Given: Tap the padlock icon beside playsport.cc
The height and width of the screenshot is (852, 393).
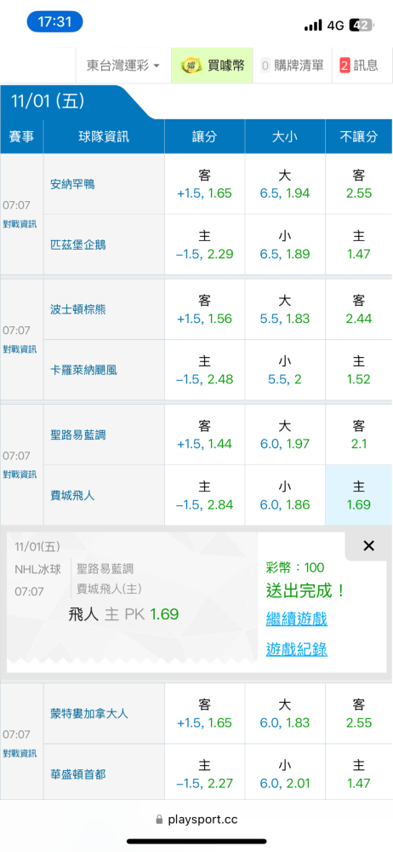Looking at the screenshot, I should 159,819.
